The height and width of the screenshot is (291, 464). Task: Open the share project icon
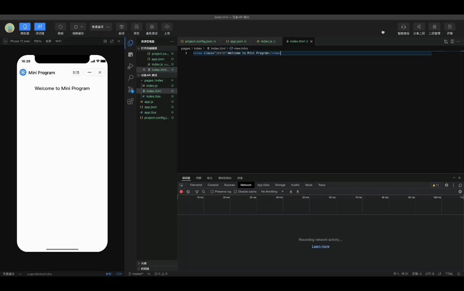[419, 27]
